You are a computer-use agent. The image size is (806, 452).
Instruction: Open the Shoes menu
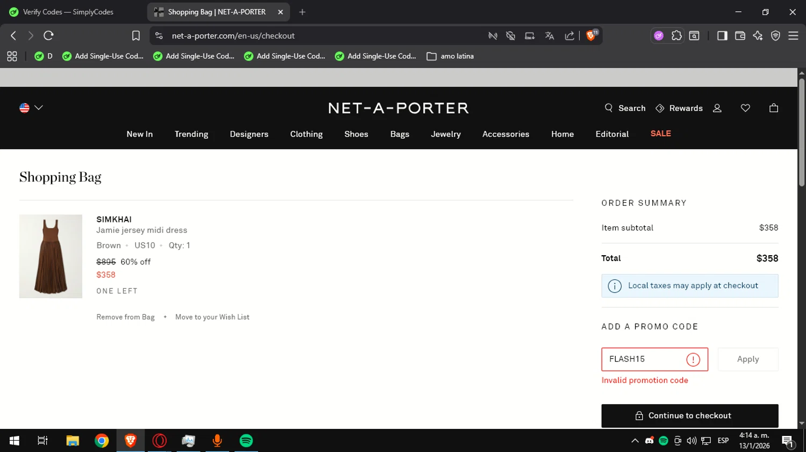click(x=356, y=134)
